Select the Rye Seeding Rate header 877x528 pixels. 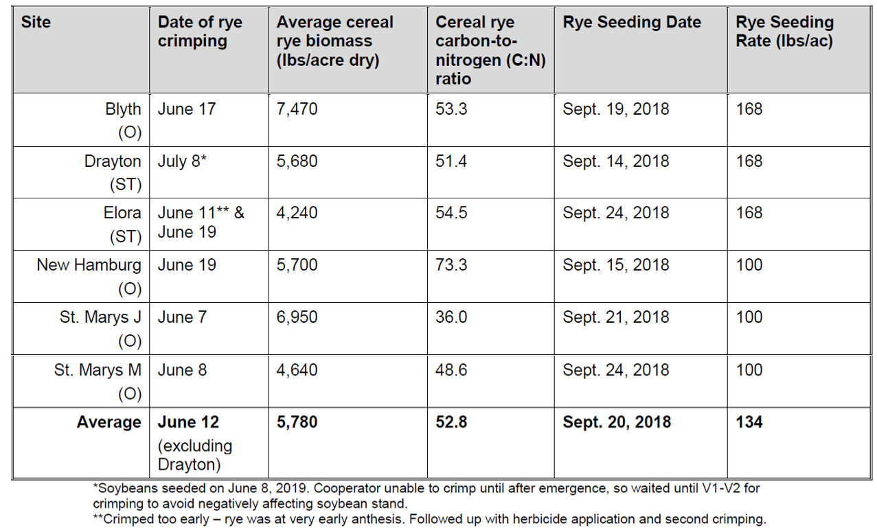pos(784,32)
